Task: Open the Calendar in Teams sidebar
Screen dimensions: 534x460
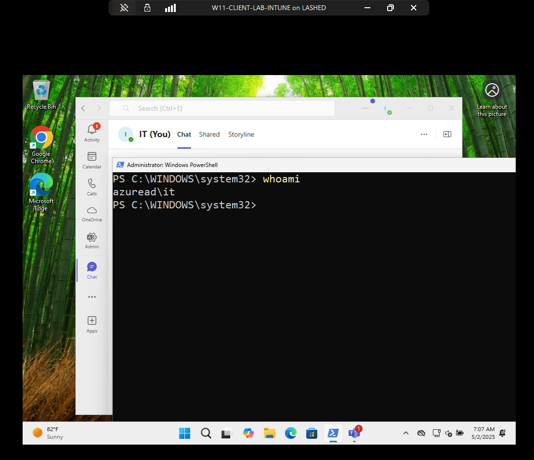Action: 92,160
